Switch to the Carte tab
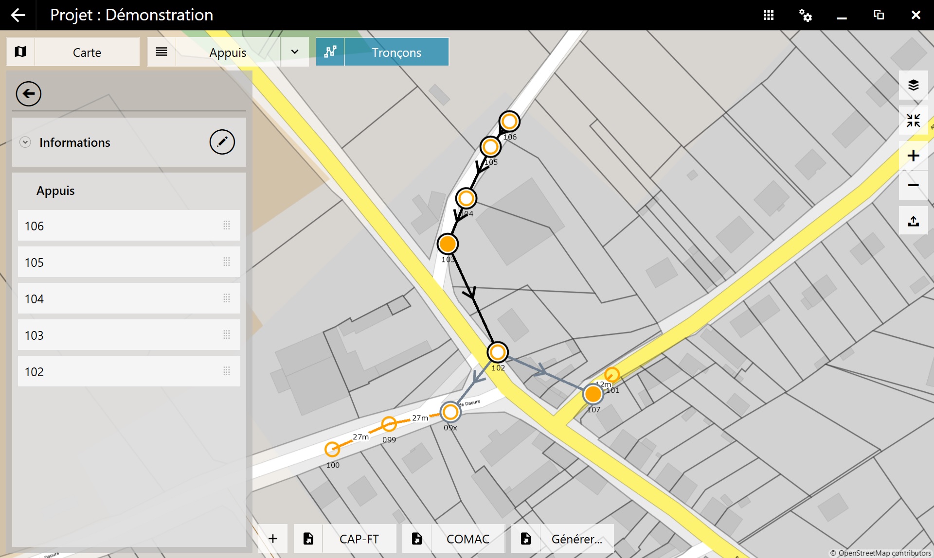Image resolution: width=934 pixels, height=558 pixels. pos(87,52)
